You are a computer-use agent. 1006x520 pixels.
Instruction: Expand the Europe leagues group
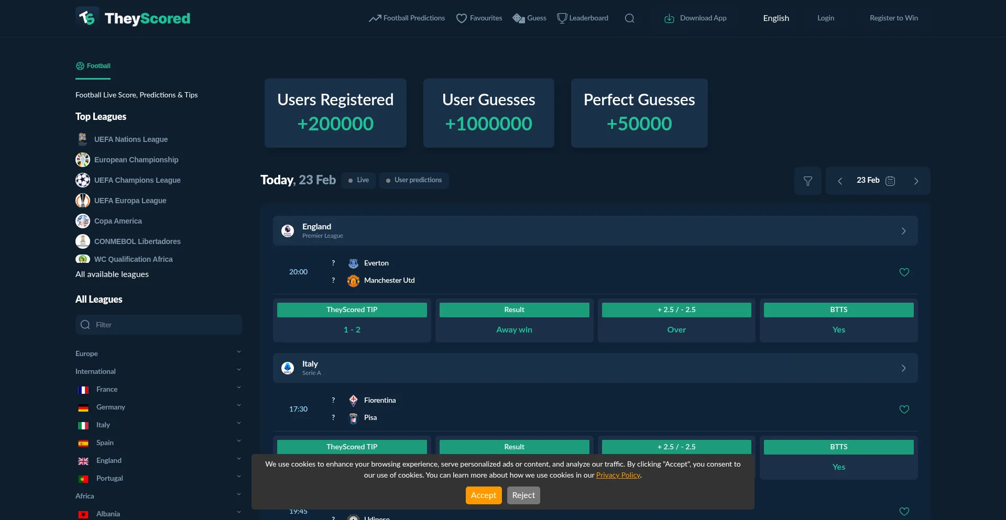(x=239, y=352)
